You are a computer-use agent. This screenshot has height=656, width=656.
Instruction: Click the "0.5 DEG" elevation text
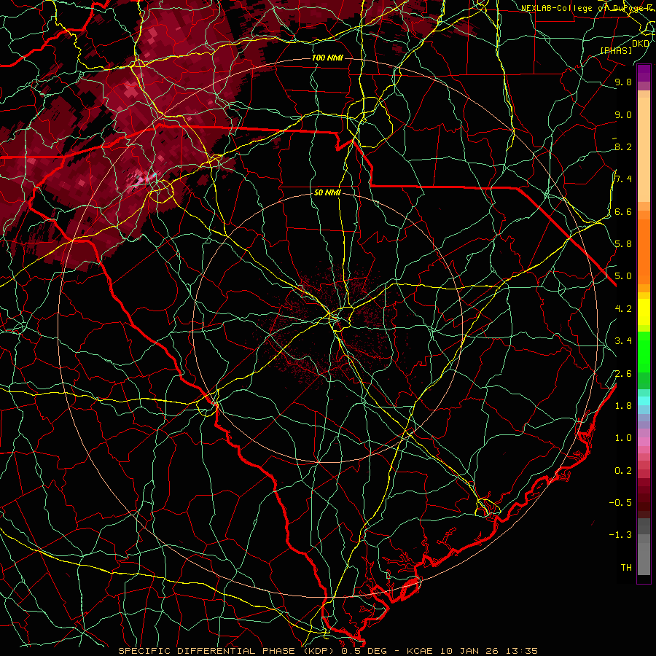[x=364, y=651]
